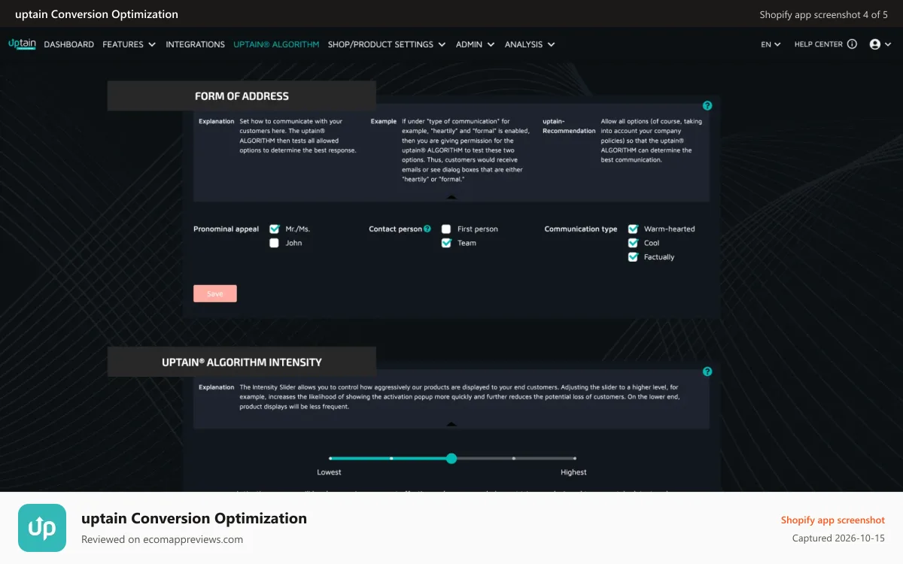Open the Integrations menu item

[195, 44]
